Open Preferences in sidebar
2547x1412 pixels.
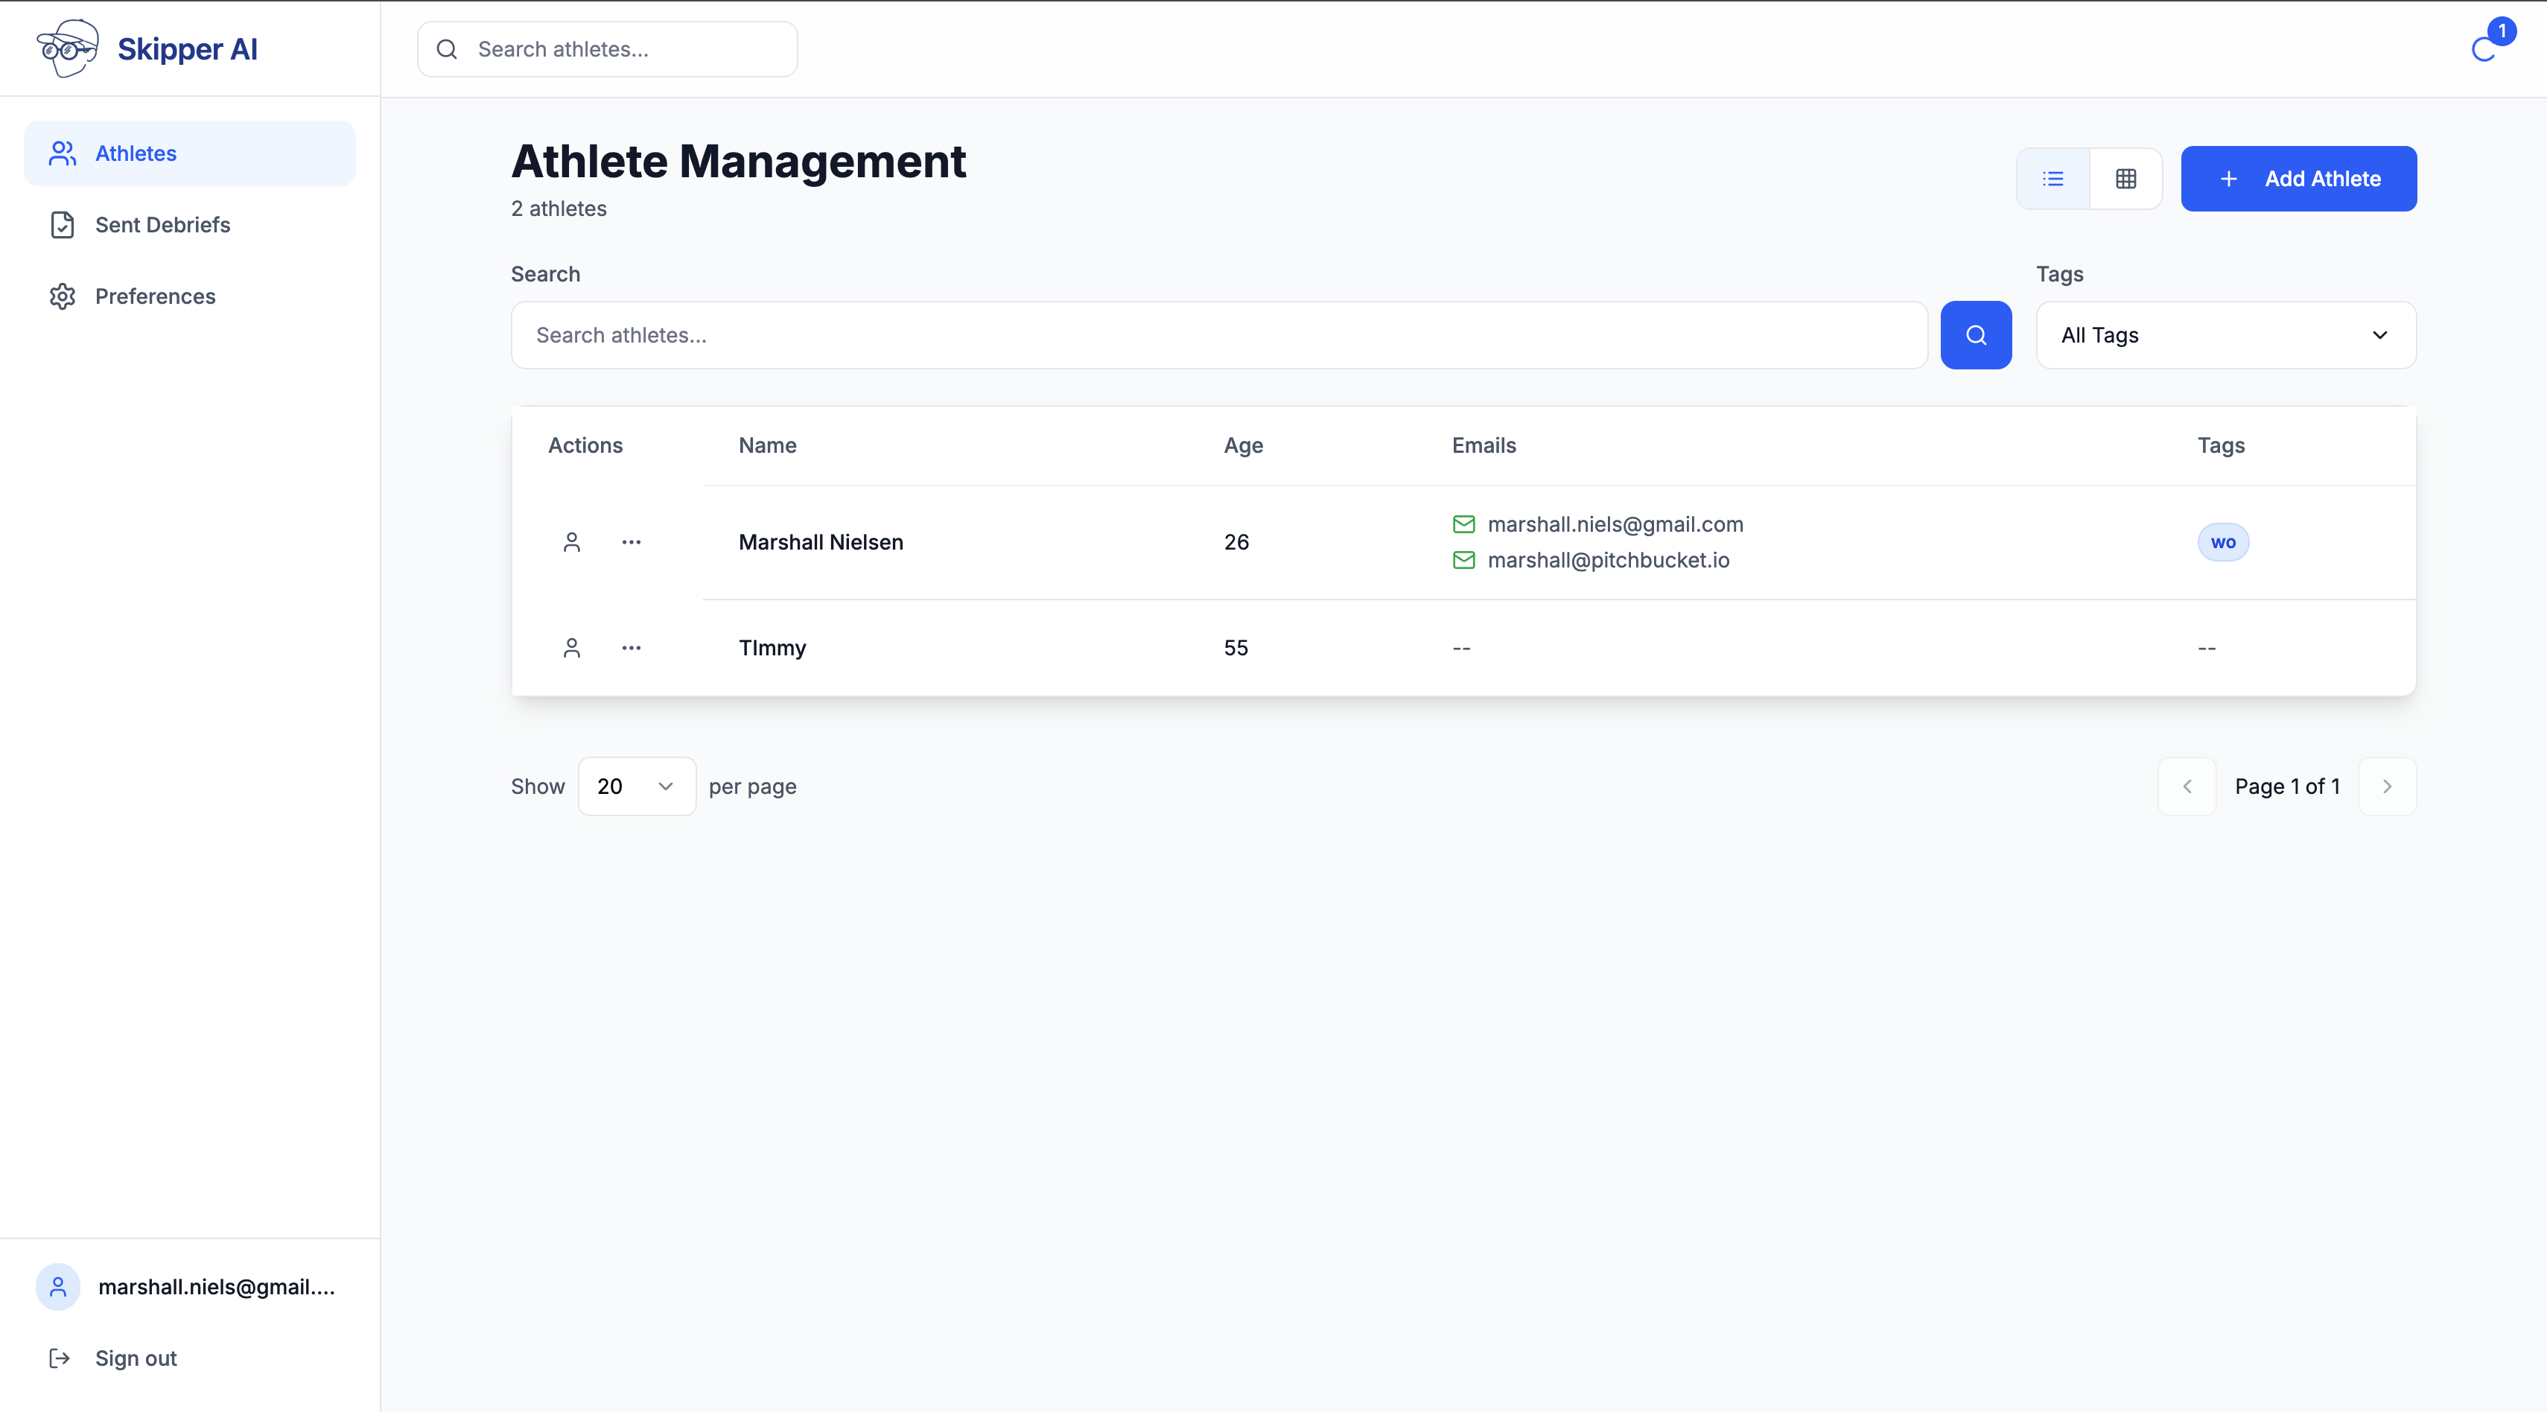[154, 296]
